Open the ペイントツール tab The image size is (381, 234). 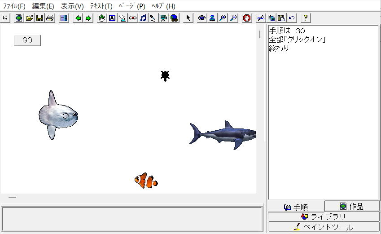[324, 227]
